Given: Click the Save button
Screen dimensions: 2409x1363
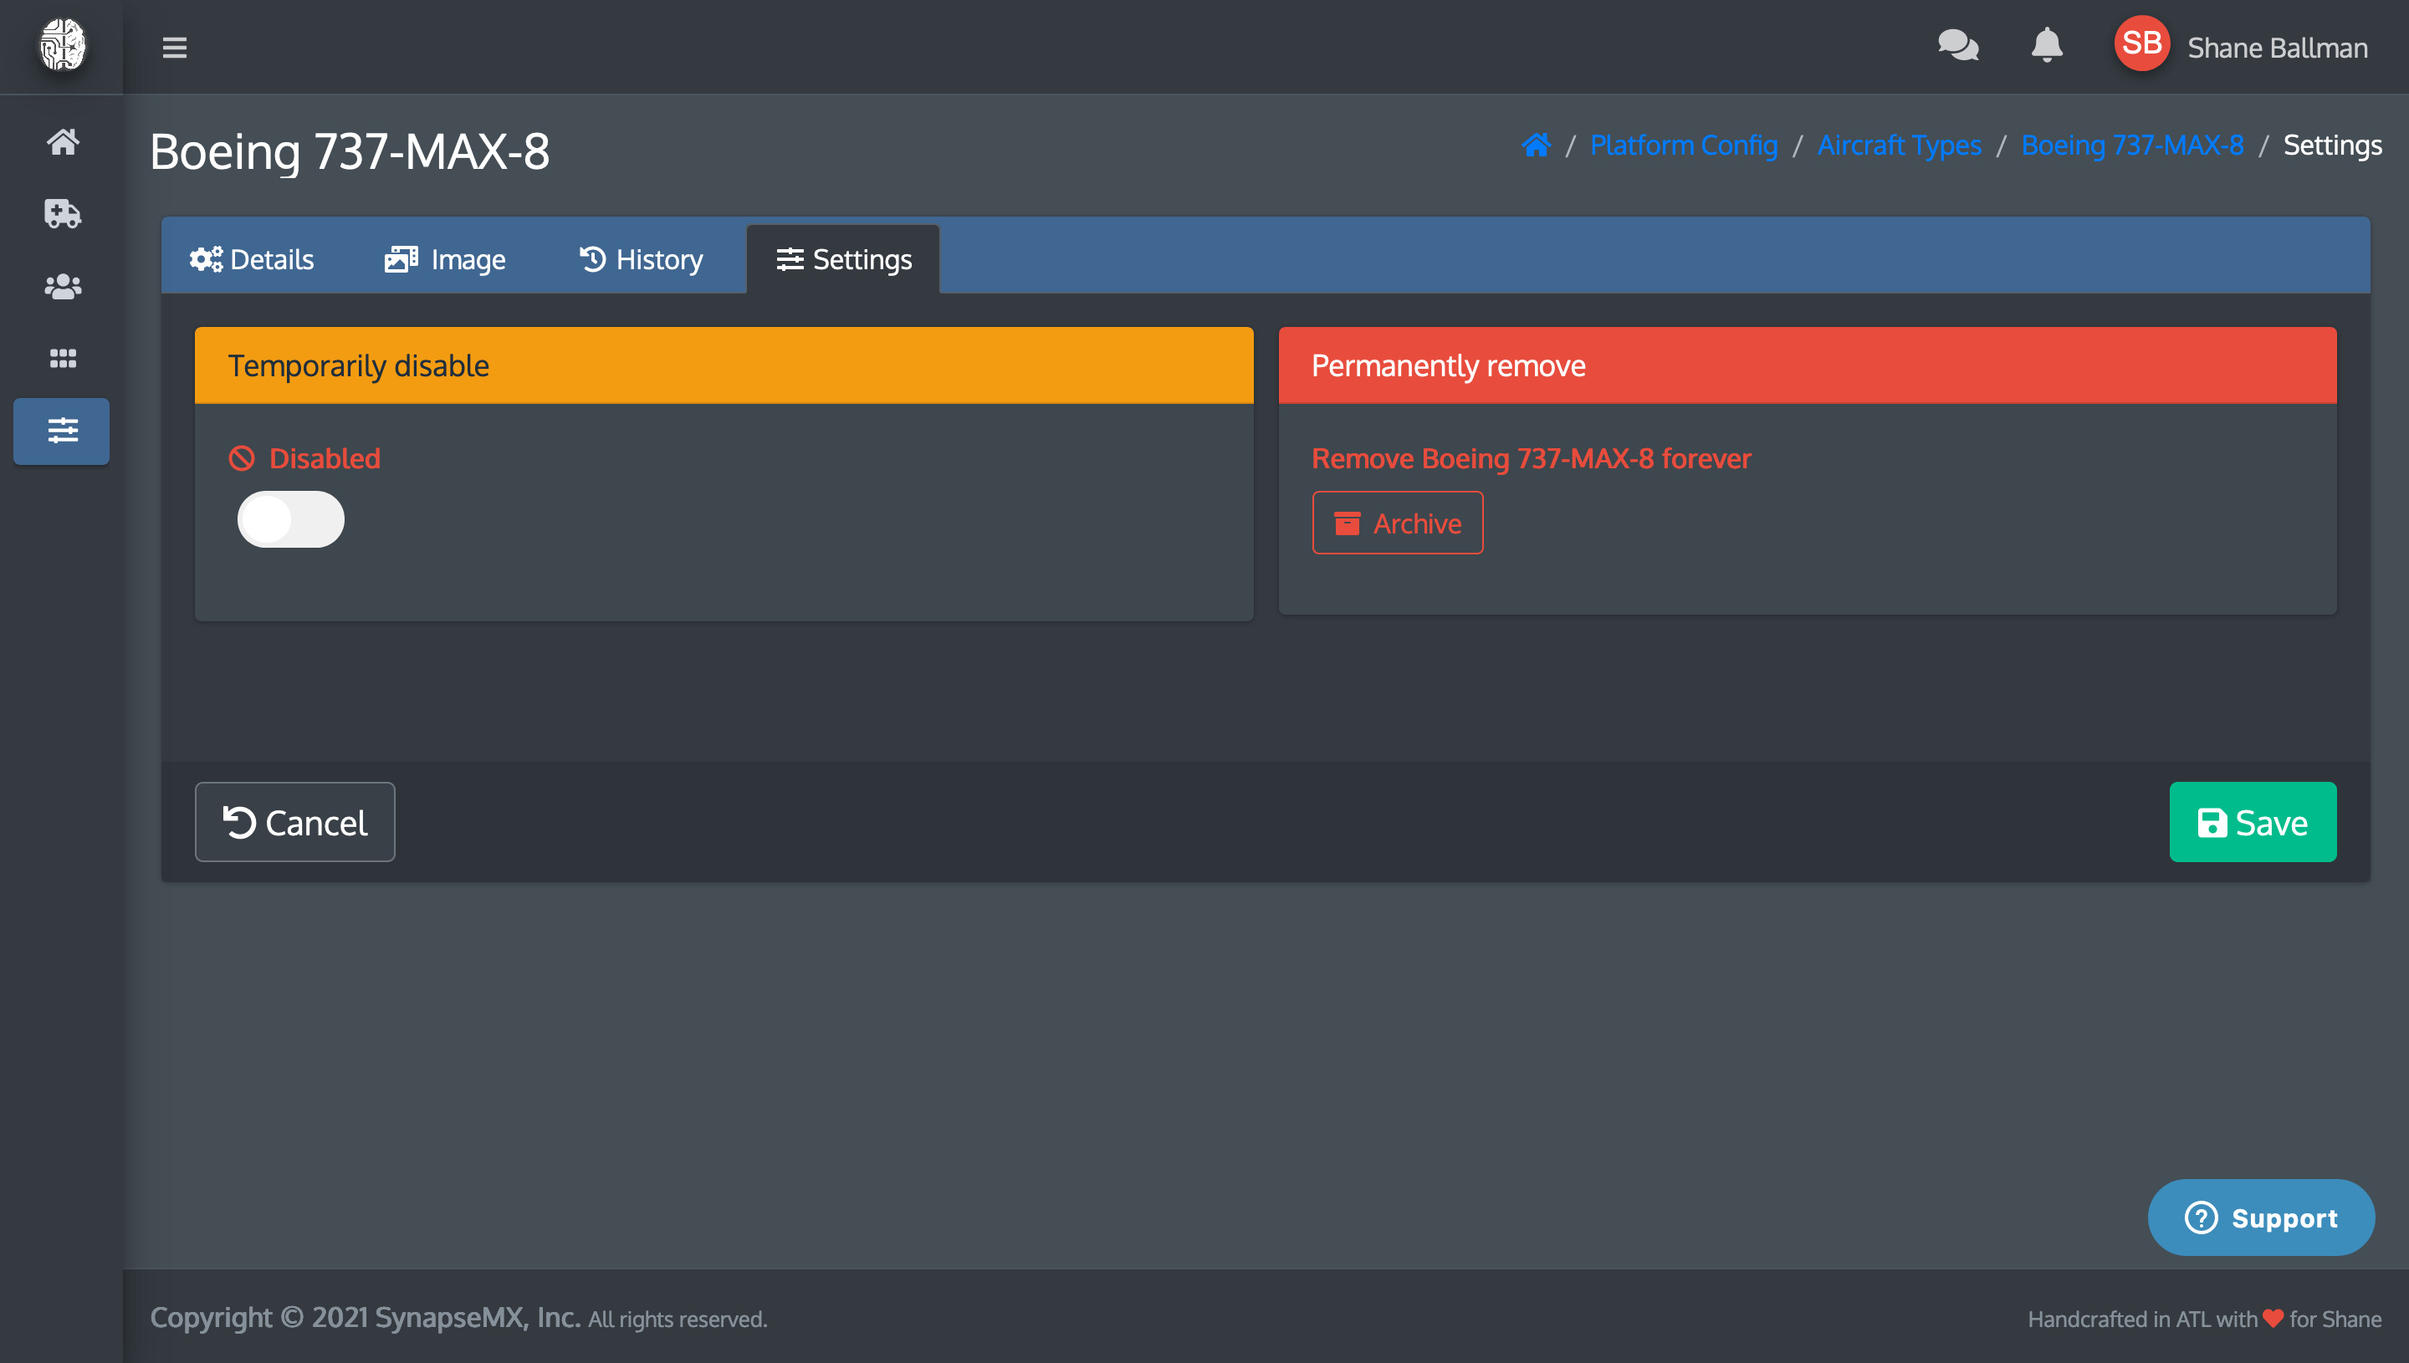Looking at the screenshot, I should coord(2253,822).
